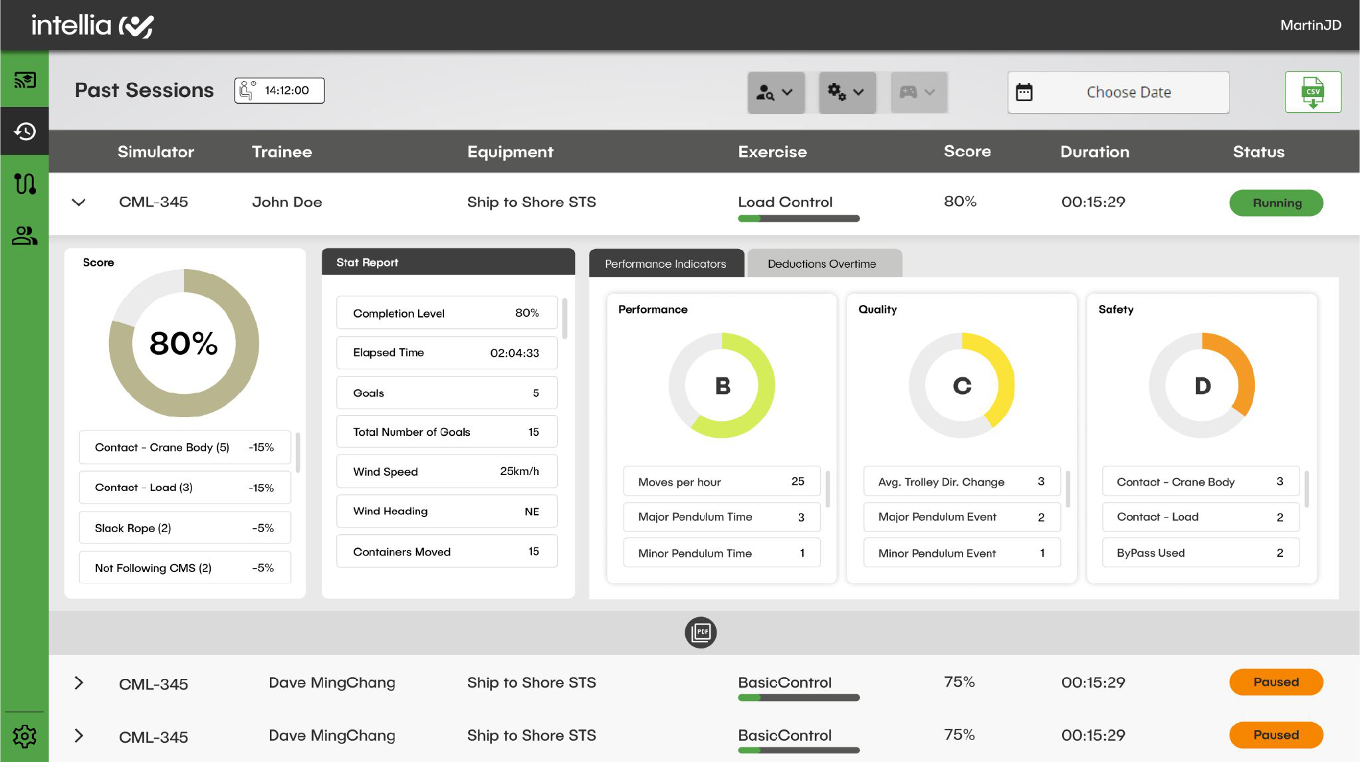Click the Performance grade B donut

[722, 385]
